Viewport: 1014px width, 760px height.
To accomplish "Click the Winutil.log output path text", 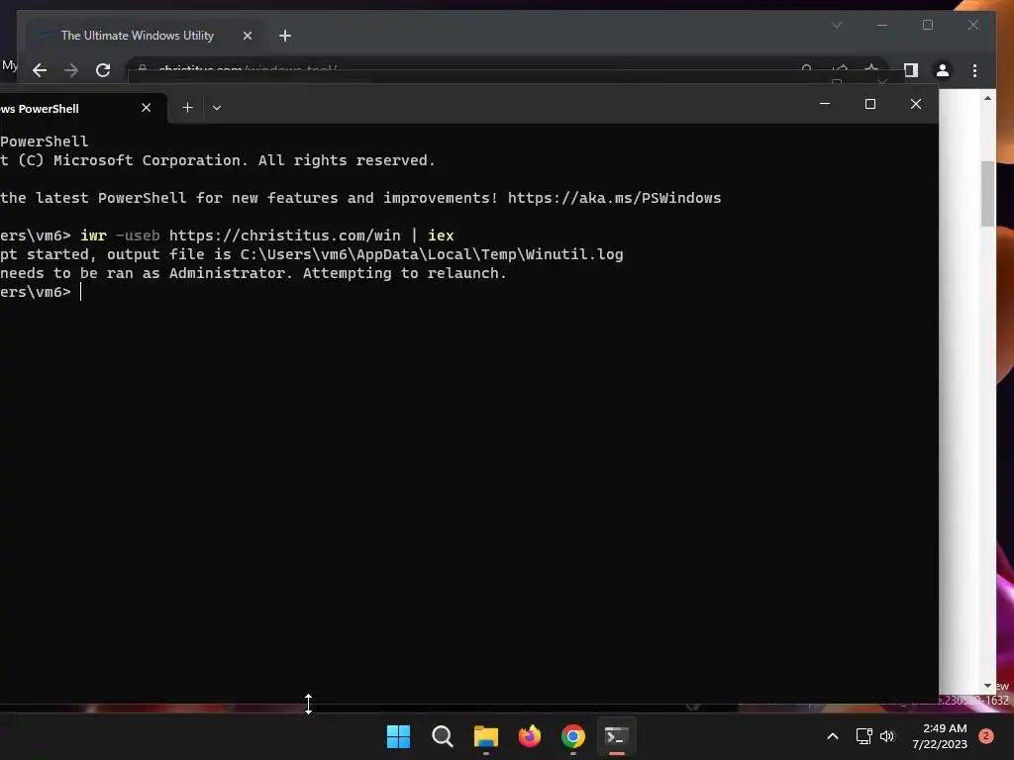I will coord(432,254).
